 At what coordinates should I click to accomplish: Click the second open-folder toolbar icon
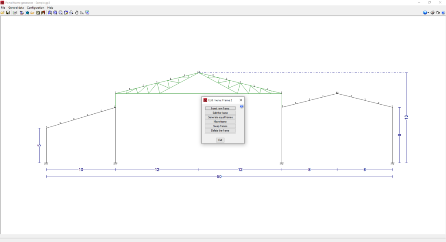[x=32, y=13]
